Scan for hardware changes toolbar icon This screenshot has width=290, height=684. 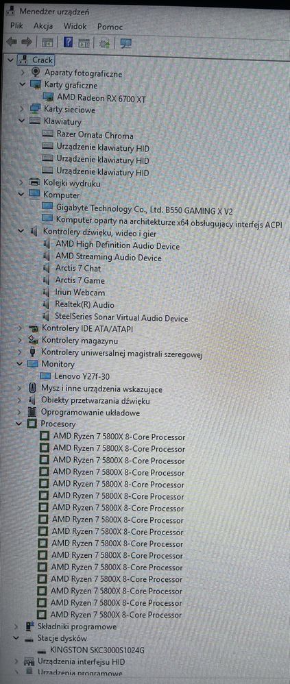(x=105, y=42)
